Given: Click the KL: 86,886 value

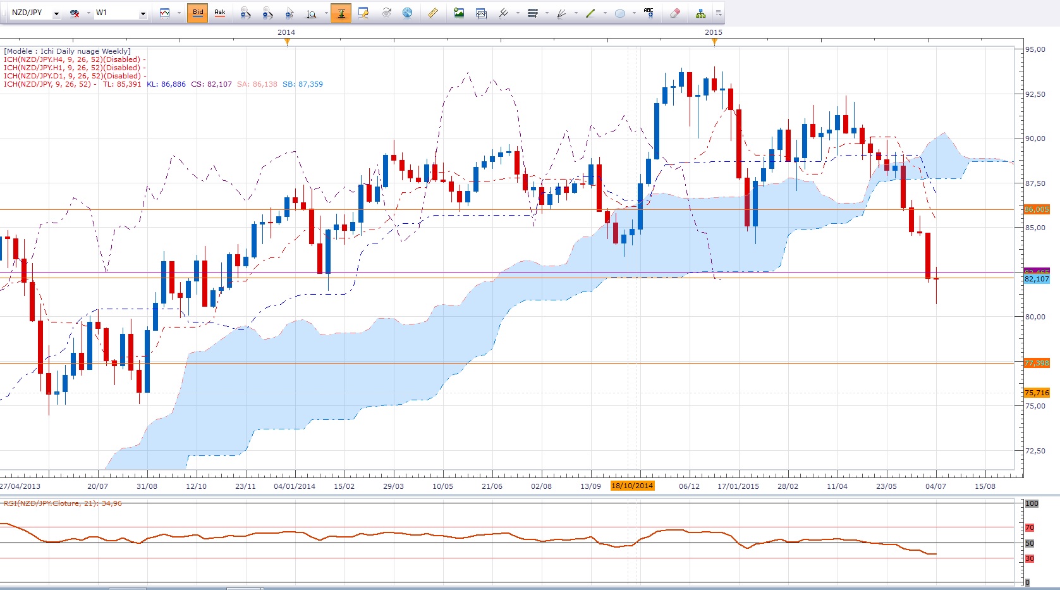Looking at the screenshot, I should (x=166, y=84).
